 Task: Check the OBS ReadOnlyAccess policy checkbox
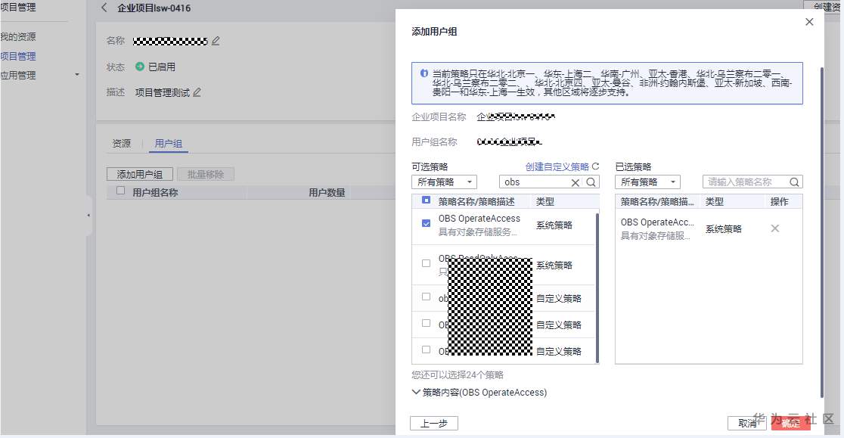pos(426,263)
